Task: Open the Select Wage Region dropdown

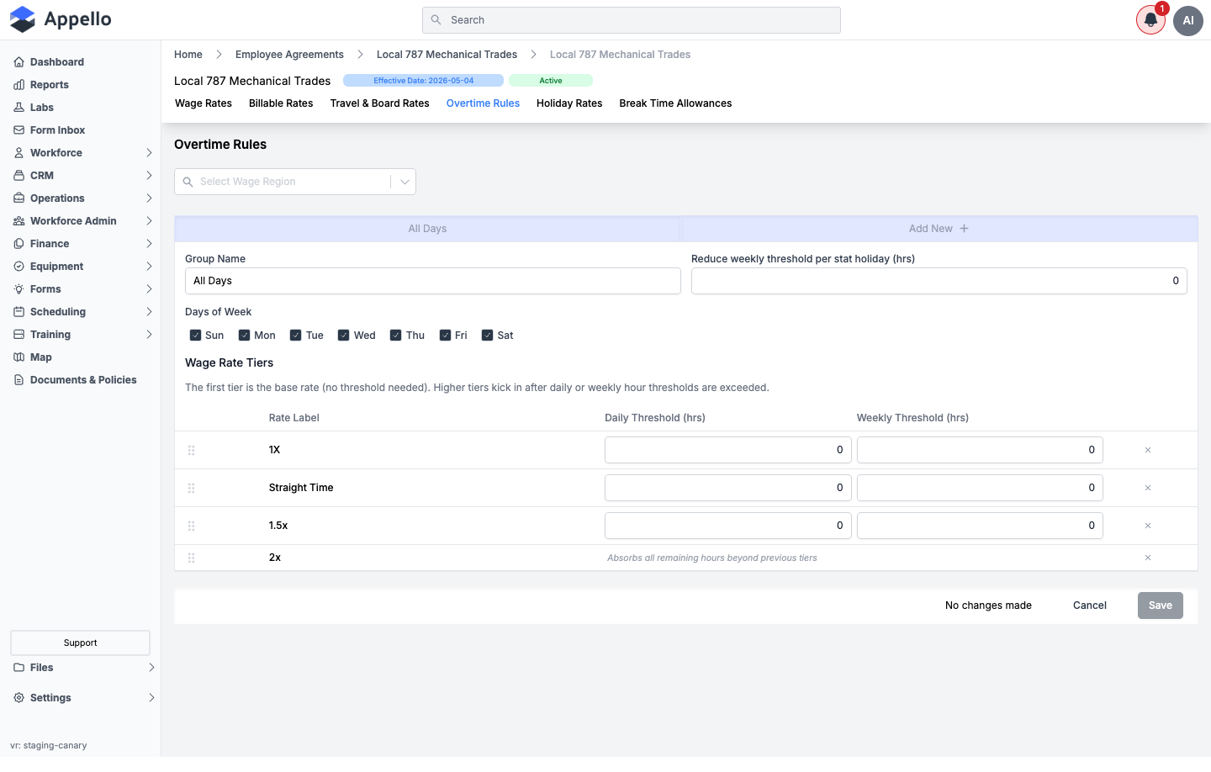Action: point(295,182)
